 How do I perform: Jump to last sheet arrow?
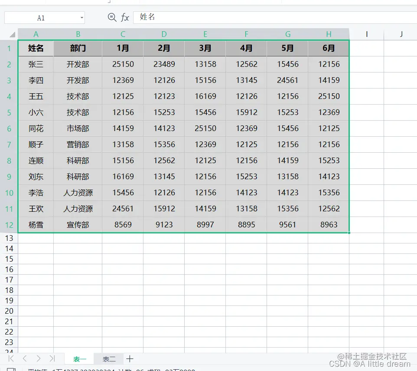tap(52, 358)
